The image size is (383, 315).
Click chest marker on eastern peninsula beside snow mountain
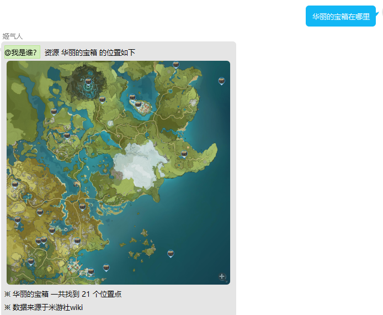184,154
